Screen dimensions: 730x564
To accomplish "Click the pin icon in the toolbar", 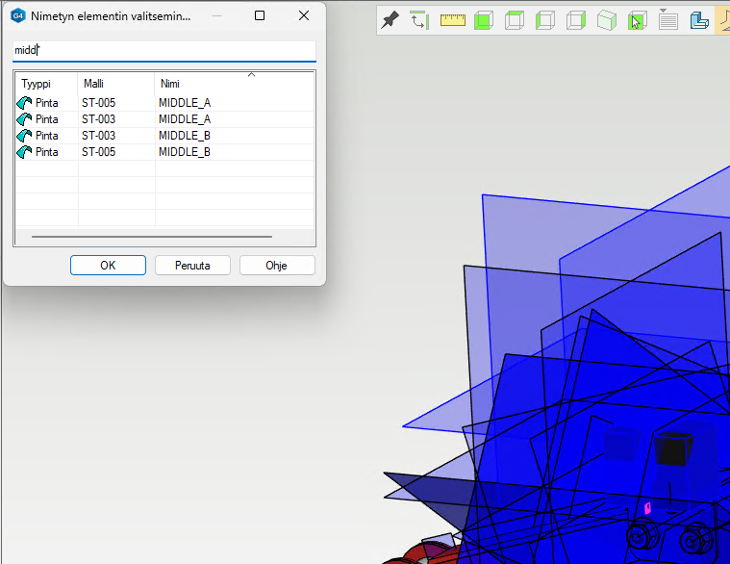I will point(390,20).
